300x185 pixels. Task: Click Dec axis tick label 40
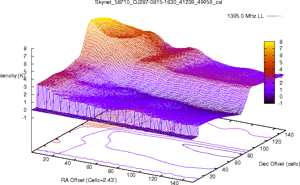[225, 170]
